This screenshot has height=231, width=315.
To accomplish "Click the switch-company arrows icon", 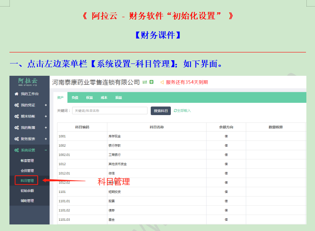I will click(x=145, y=82).
